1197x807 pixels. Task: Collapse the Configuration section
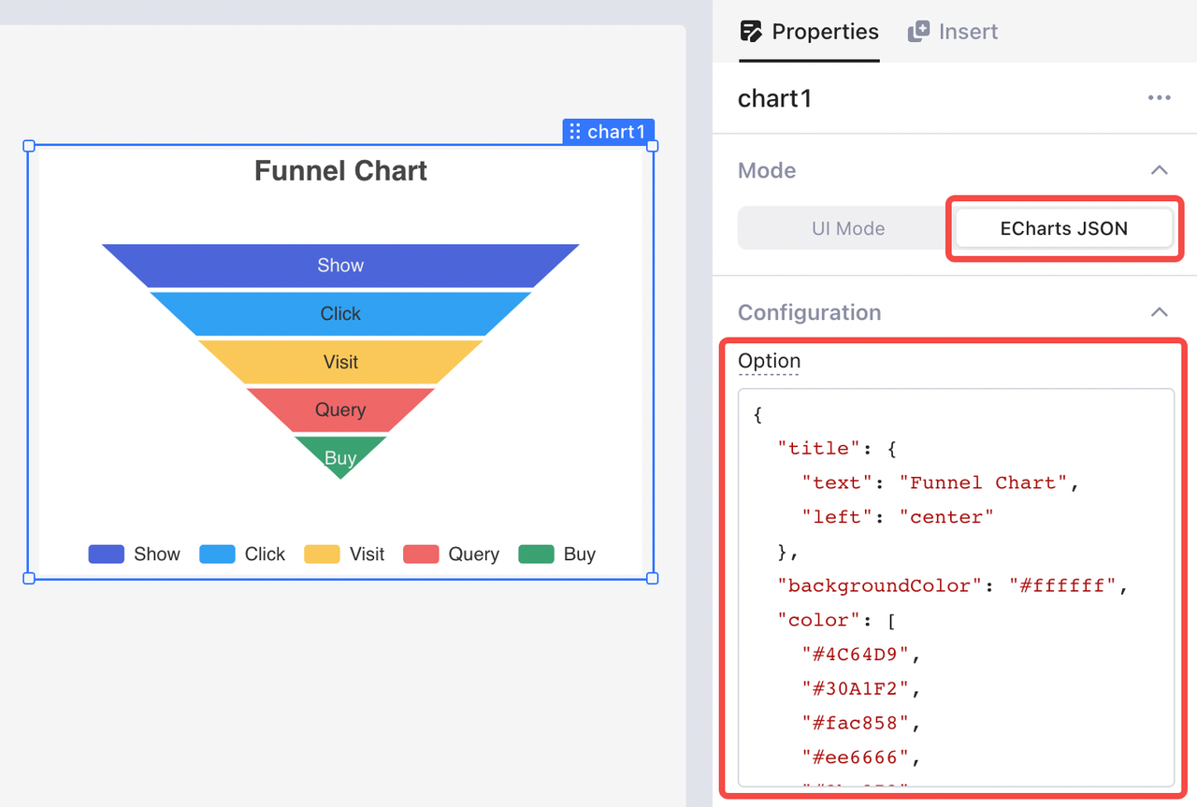click(1159, 312)
